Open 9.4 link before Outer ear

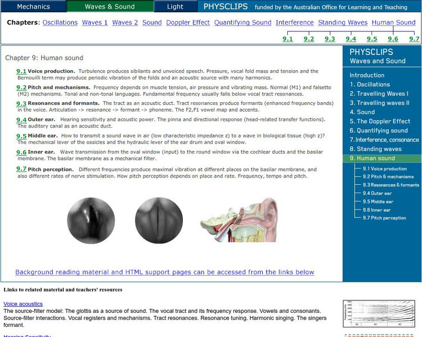pyautogui.click(x=21, y=120)
